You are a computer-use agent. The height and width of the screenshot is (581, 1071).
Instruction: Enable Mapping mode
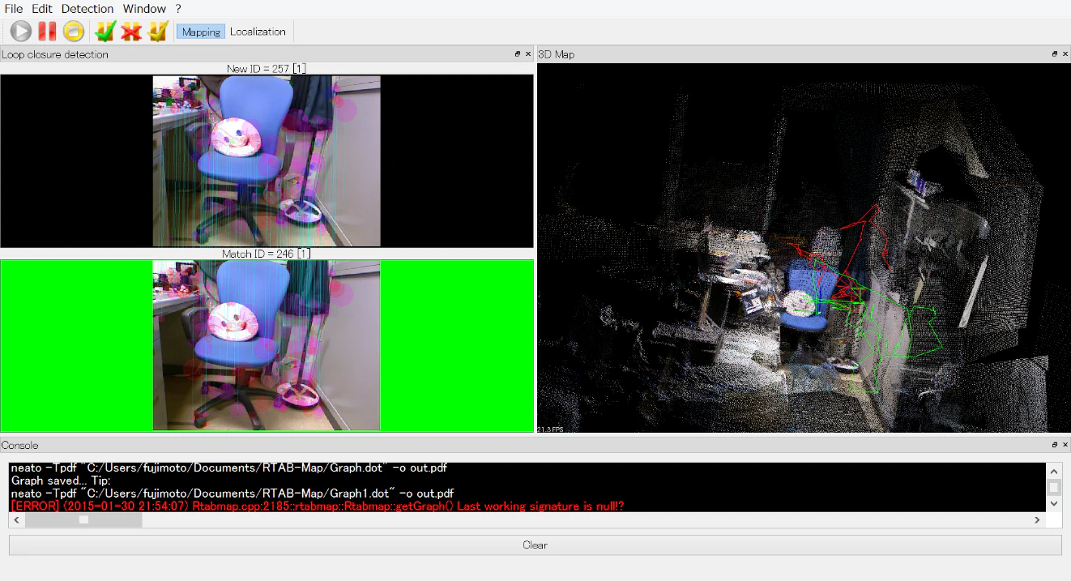(x=201, y=32)
